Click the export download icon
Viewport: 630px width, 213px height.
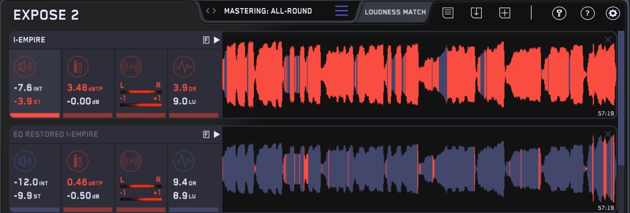pos(476,14)
